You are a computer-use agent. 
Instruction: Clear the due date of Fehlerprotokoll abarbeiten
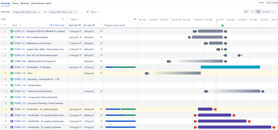click(101, 91)
